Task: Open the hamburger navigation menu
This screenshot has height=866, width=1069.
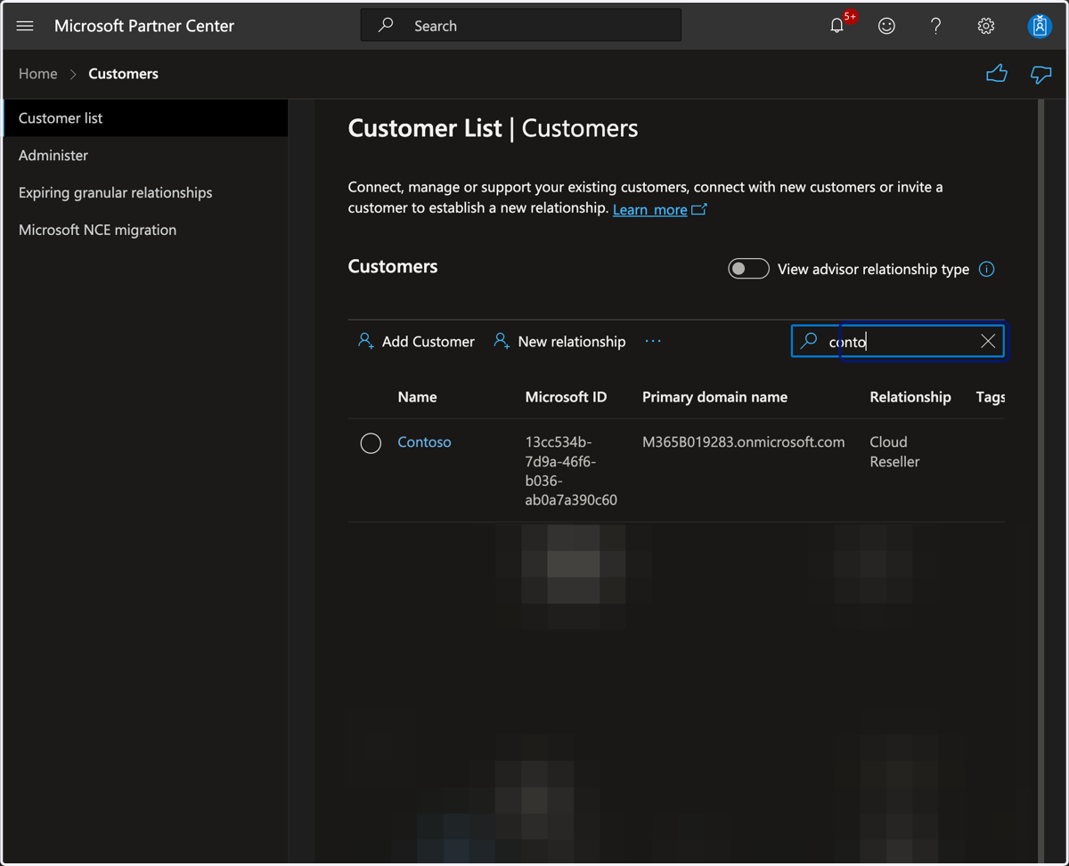Action: click(x=25, y=26)
